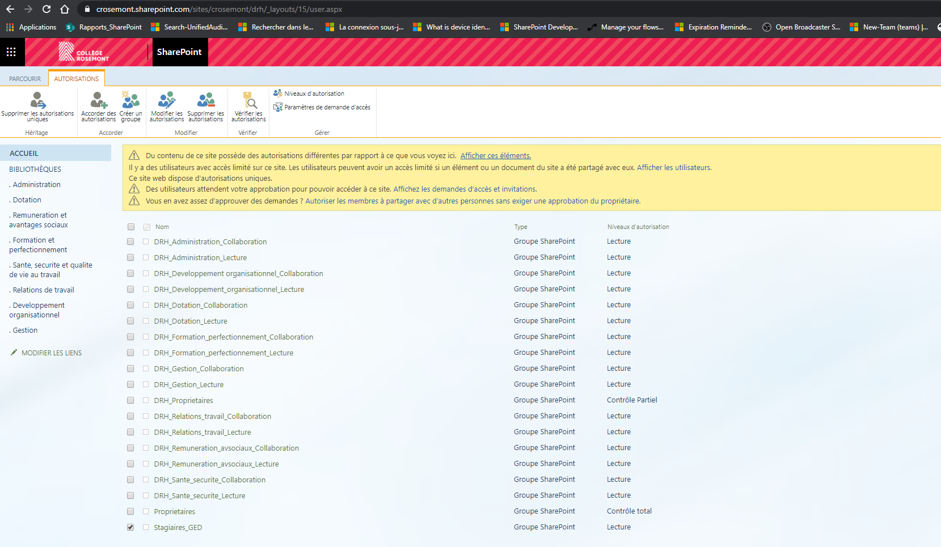
Task: Open Modifier les autorisations tool
Action: 167,101
